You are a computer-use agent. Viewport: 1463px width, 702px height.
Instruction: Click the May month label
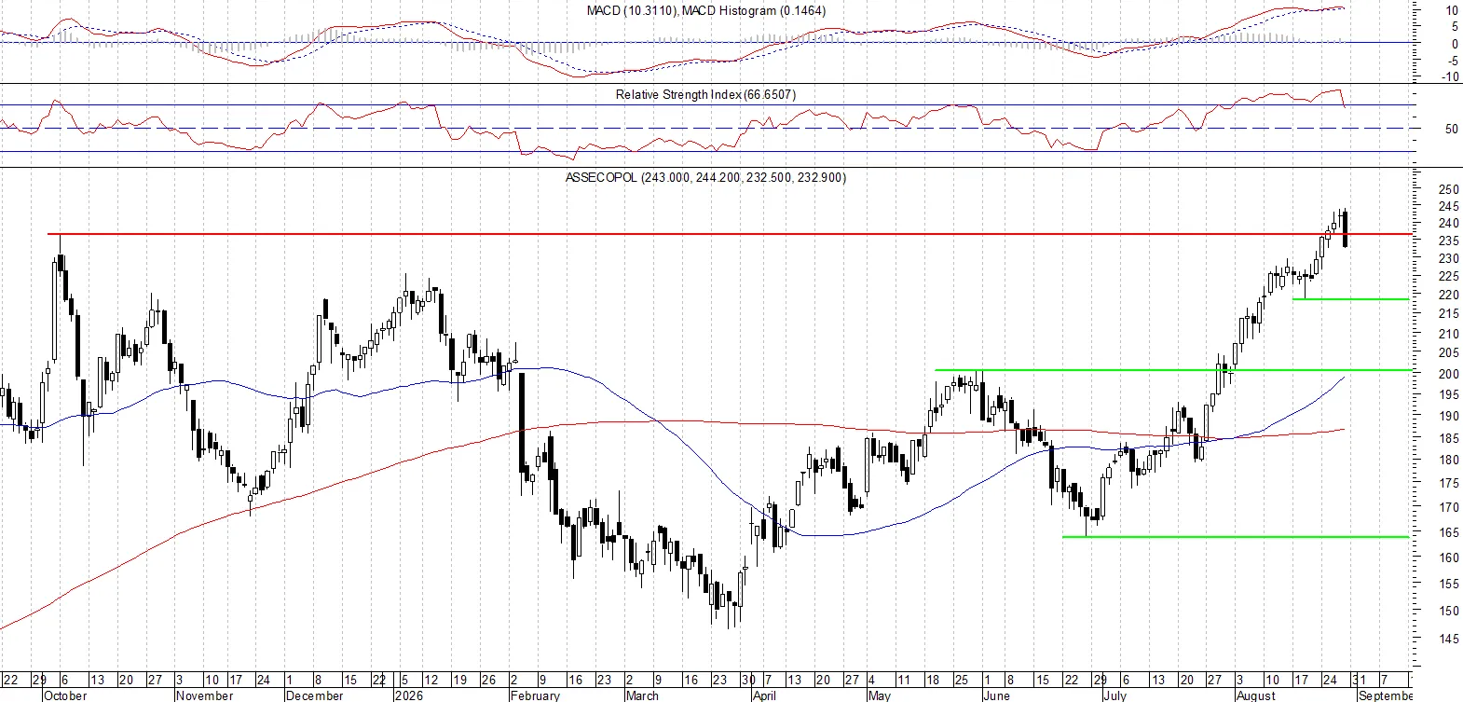(879, 695)
